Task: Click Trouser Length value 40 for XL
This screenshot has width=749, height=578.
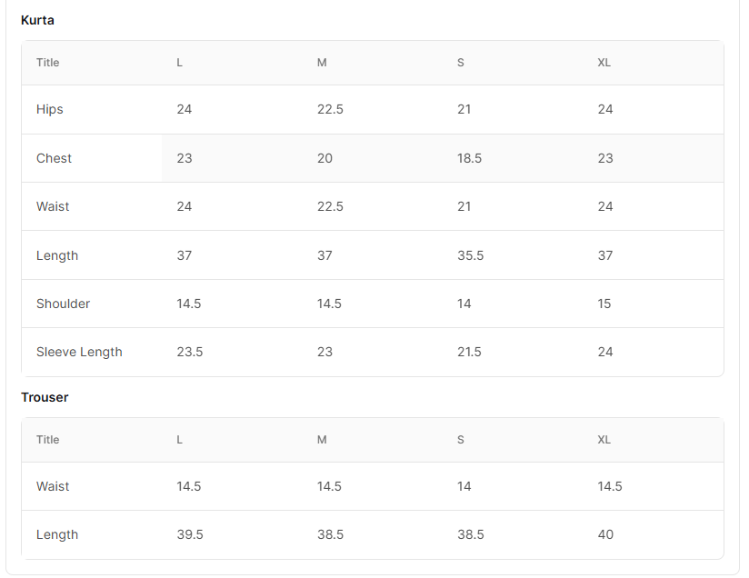Action: coord(605,534)
